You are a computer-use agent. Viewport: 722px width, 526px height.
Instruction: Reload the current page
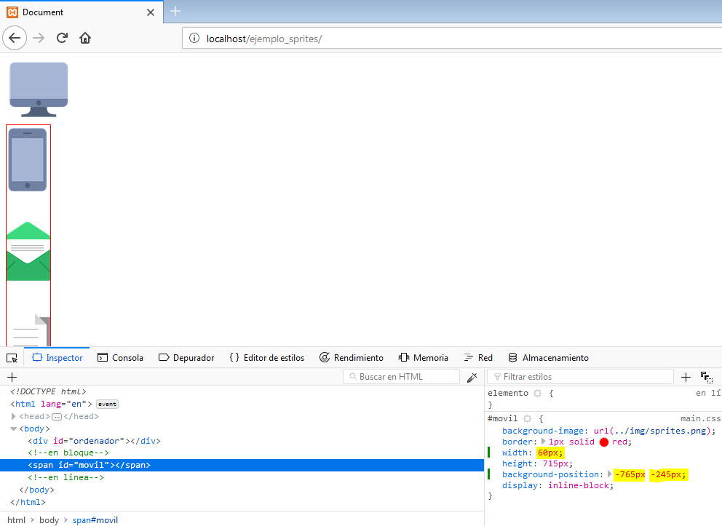tap(63, 38)
